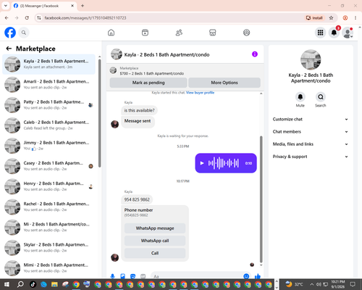Go to the Home feed icon
Screen dimensions: 362x290
111,33
